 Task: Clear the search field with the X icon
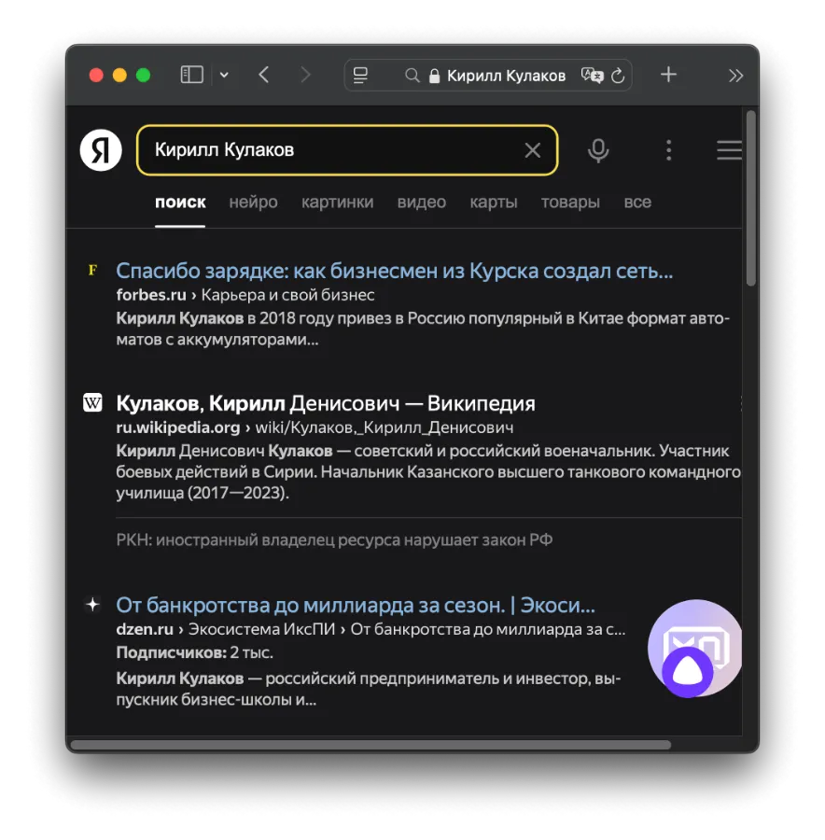[x=532, y=149]
